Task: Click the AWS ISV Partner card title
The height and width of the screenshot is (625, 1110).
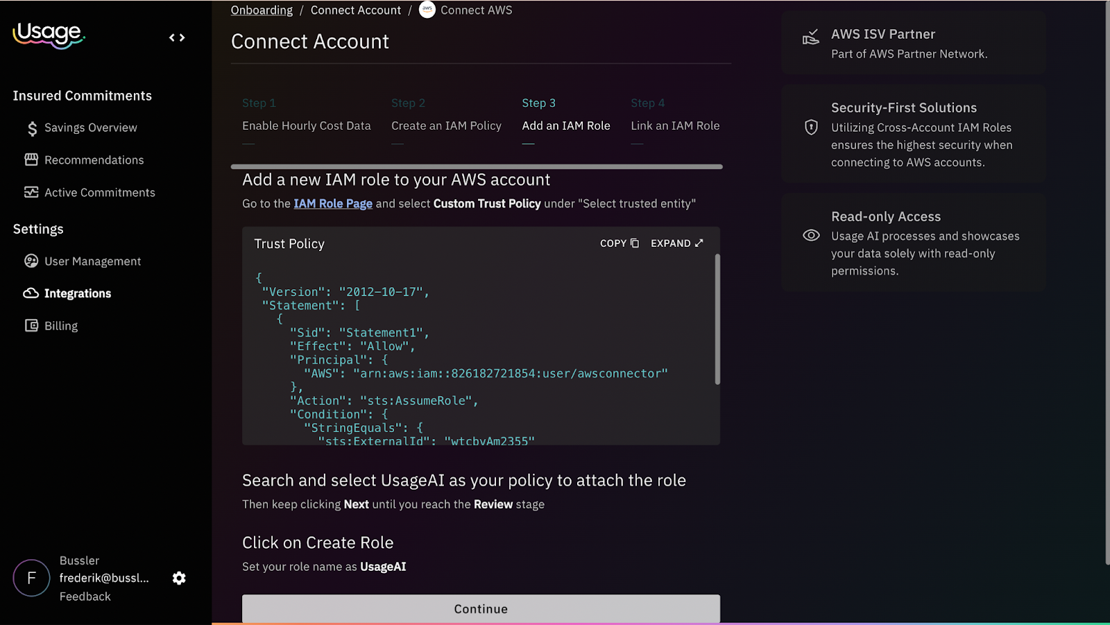Action: [883, 34]
